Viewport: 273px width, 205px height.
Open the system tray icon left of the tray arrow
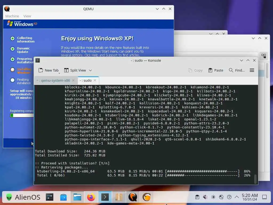coord(229,197)
